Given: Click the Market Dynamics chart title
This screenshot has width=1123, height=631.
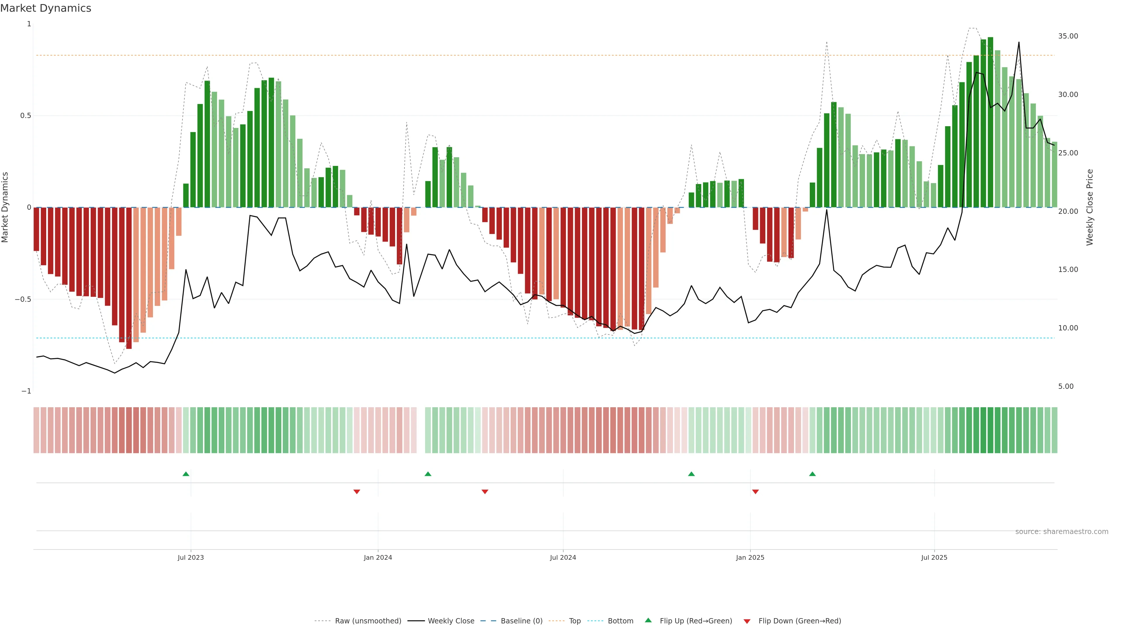Looking at the screenshot, I should (46, 8).
